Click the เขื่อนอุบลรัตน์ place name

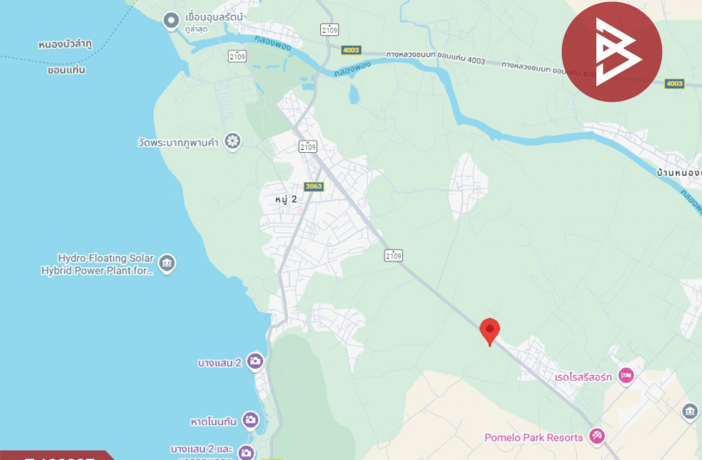pyautogui.click(x=214, y=18)
